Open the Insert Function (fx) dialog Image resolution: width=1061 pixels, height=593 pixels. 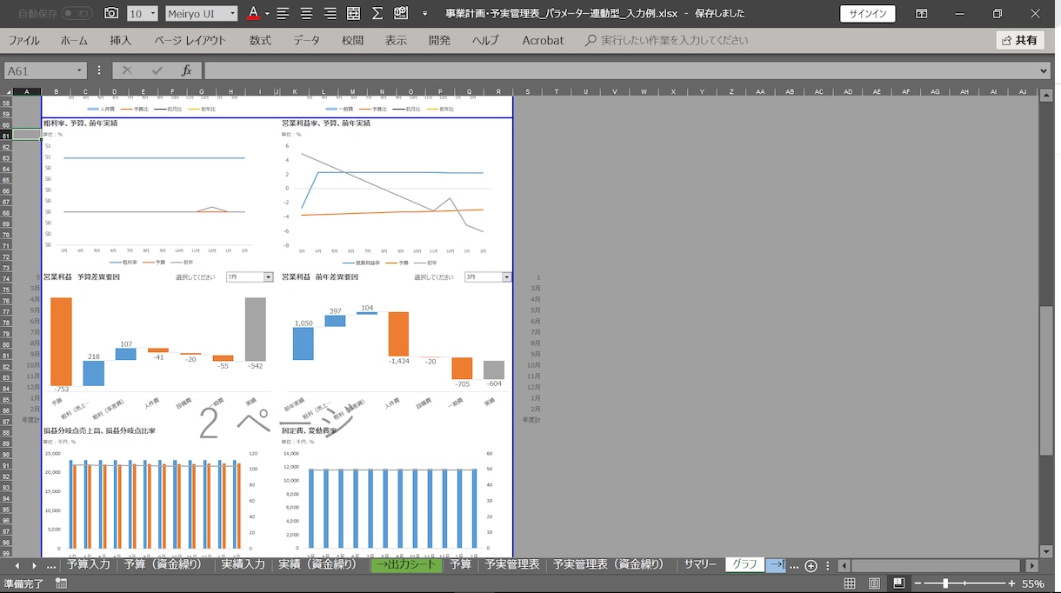point(186,70)
